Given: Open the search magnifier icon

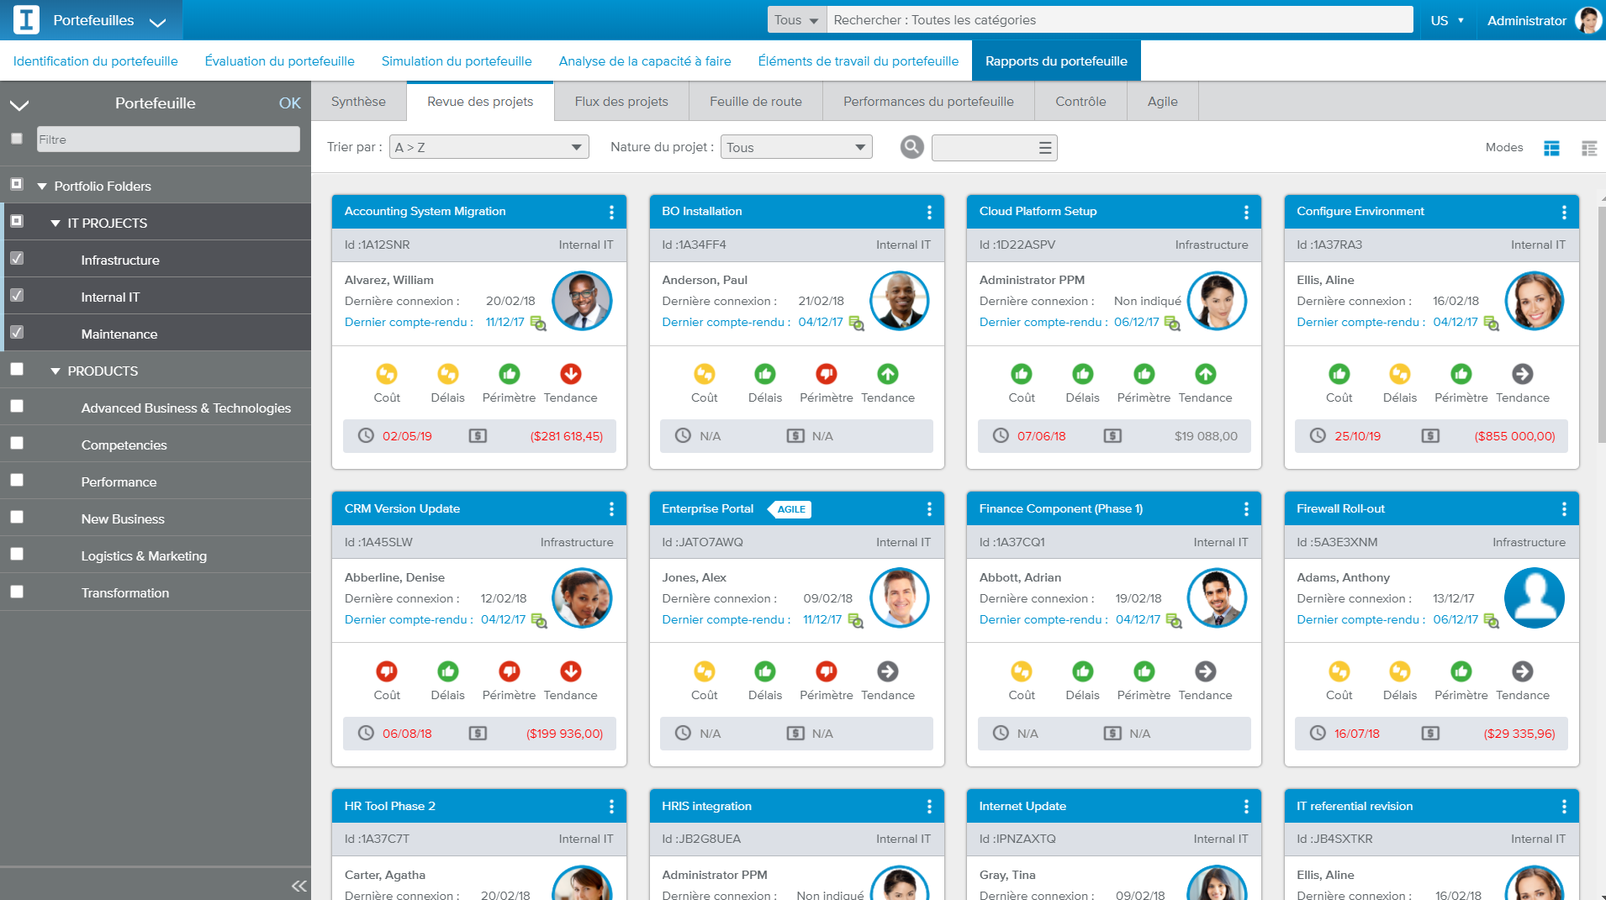Looking at the screenshot, I should [x=911, y=147].
